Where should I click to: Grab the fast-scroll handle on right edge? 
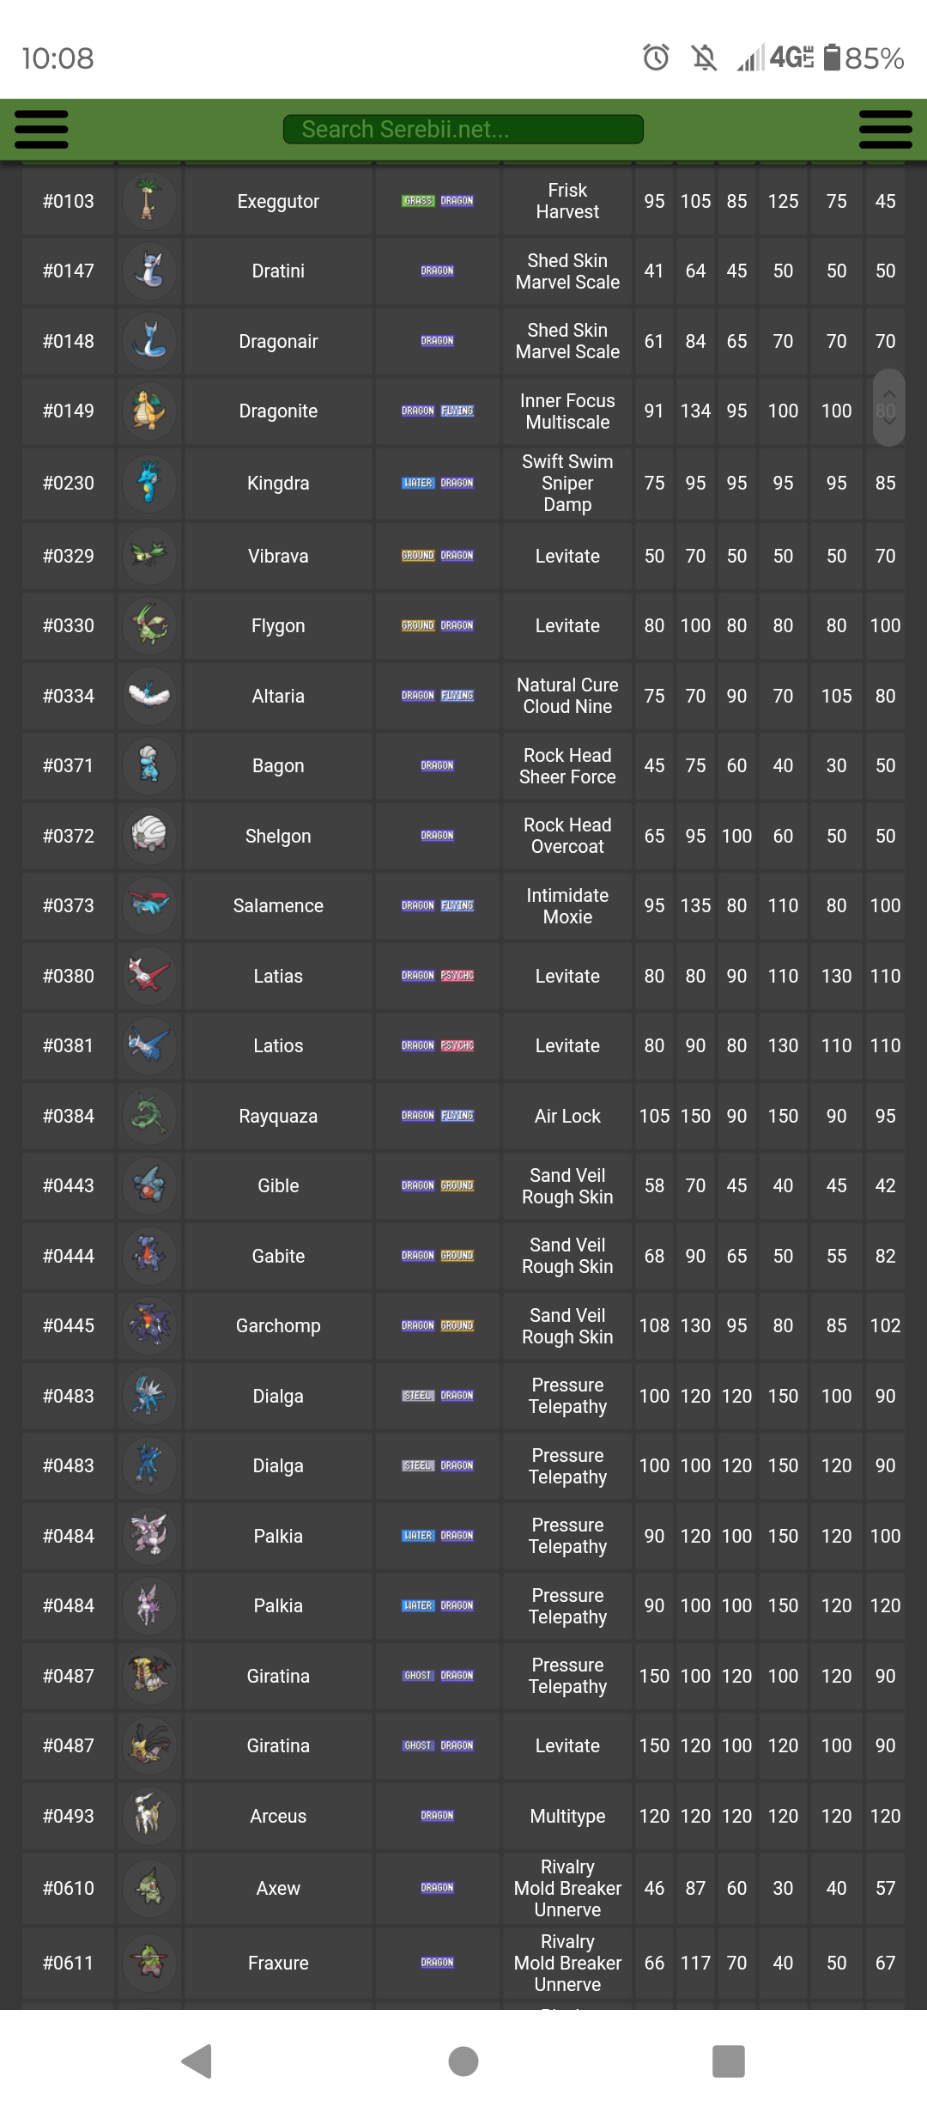click(x=889, y=407)
